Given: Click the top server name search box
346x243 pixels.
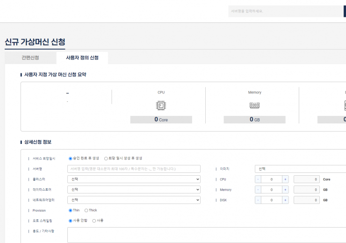Looking at the screenshot, I should (x=285, y=11).
